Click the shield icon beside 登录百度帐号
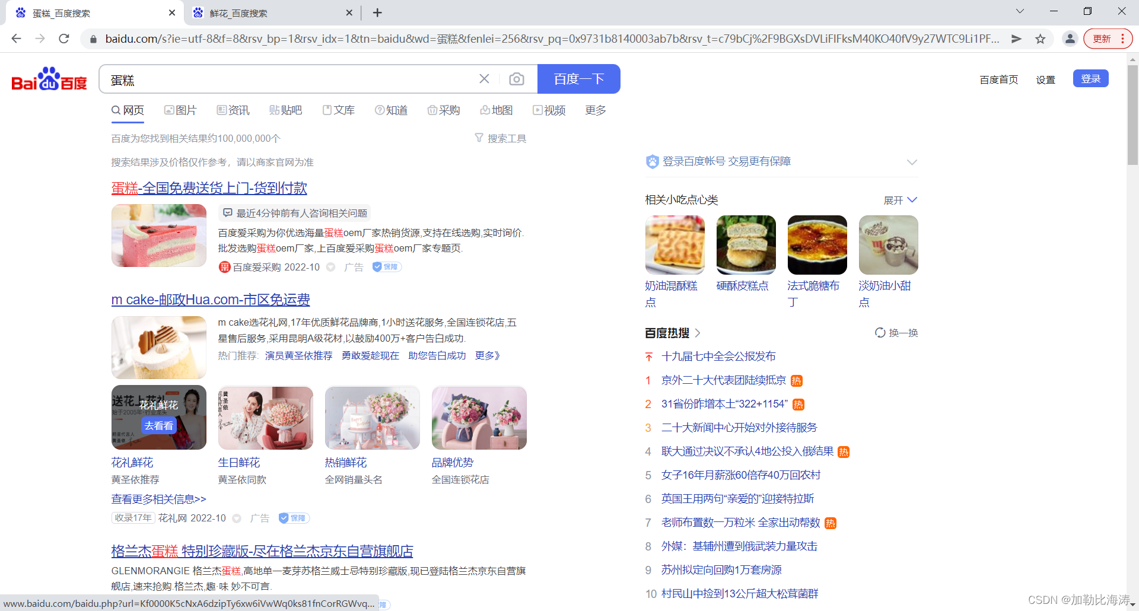The height and width of the screenshot is (611, 1139). [652, 161]
